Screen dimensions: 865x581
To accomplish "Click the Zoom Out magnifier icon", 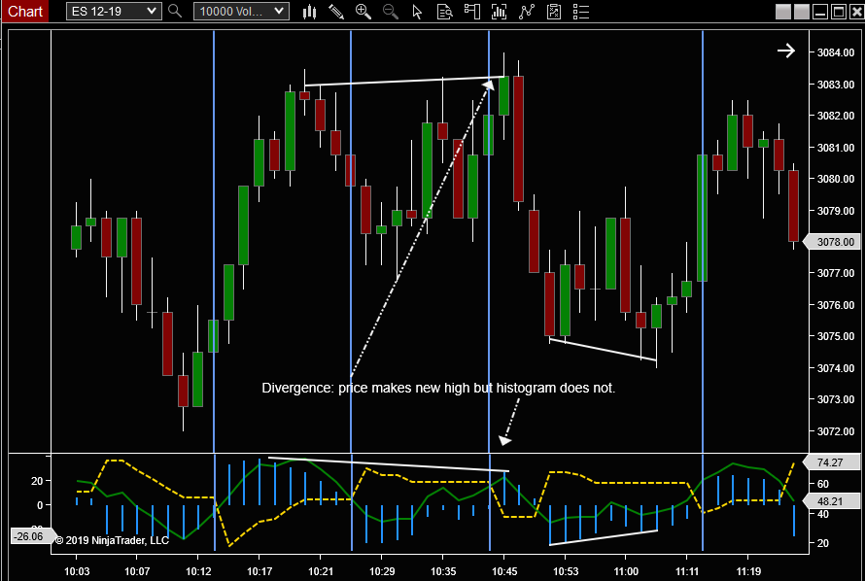I will (x=388, y=12).
